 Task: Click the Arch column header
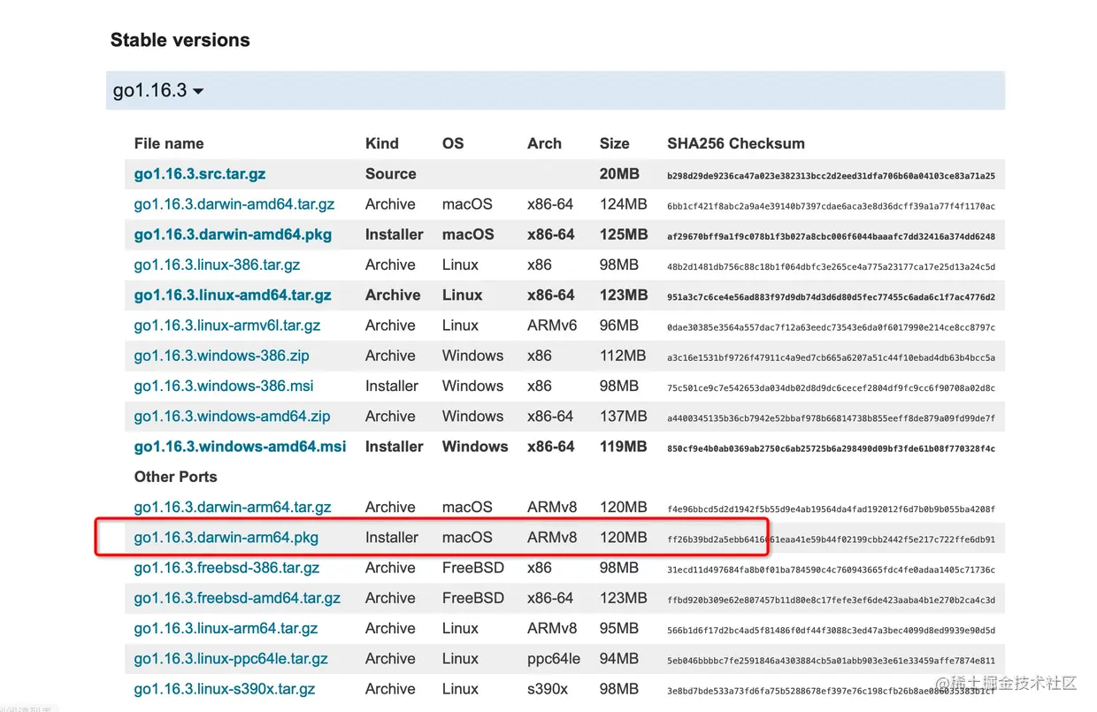pyautogui.click(x=544, y=143)
